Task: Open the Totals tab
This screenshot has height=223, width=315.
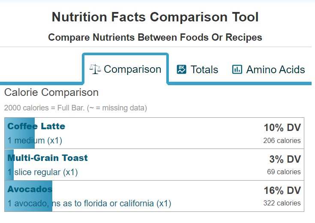Action: (x=204, y=70)
